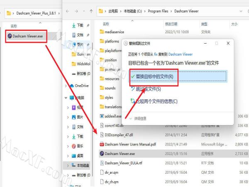Select Dashcam Viewer Users Manual.pdf
Screen dimensions: 249x187
pyautogui.click(x=128, y=144)
